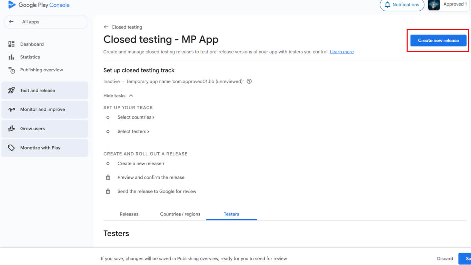Click the Monetize with Play tag icon
The height and width of the screenshot is (265, 471).
[11, 148]
